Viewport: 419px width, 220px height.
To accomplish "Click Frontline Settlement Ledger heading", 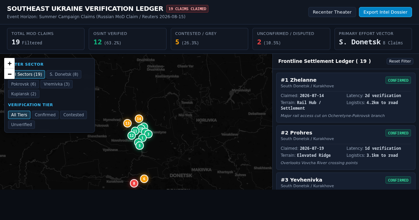I will [x=324, y=61].
